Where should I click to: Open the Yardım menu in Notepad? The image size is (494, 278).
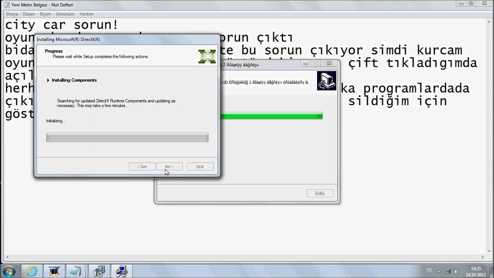click(86, 14)
